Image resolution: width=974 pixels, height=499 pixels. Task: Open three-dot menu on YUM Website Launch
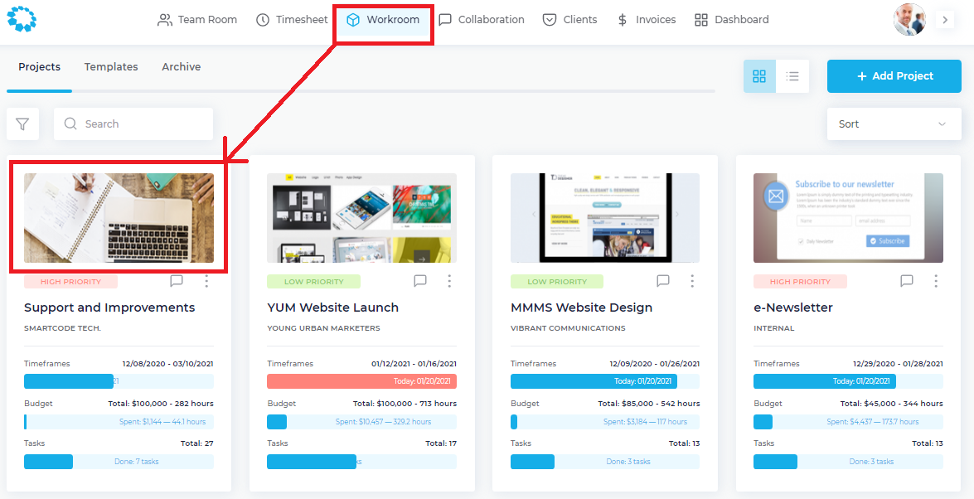click(x=449, y=281)
